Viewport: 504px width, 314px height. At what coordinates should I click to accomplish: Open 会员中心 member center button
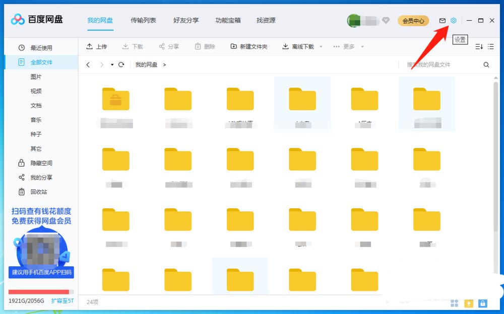413,21
